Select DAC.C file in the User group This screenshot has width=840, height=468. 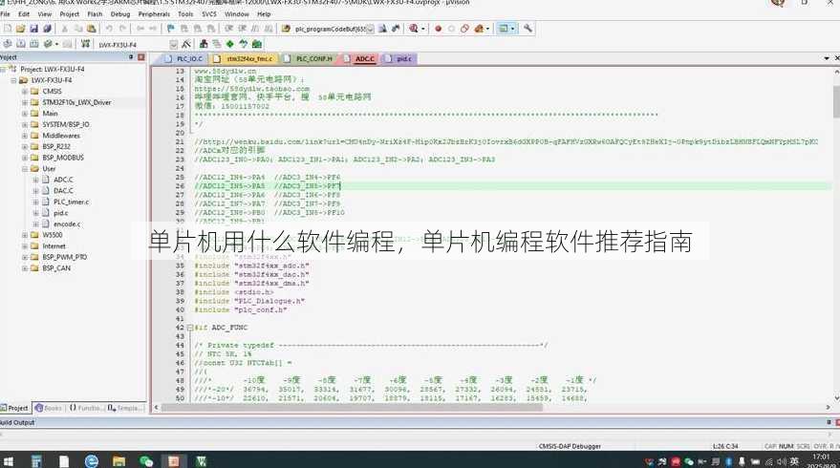[63, 191]
